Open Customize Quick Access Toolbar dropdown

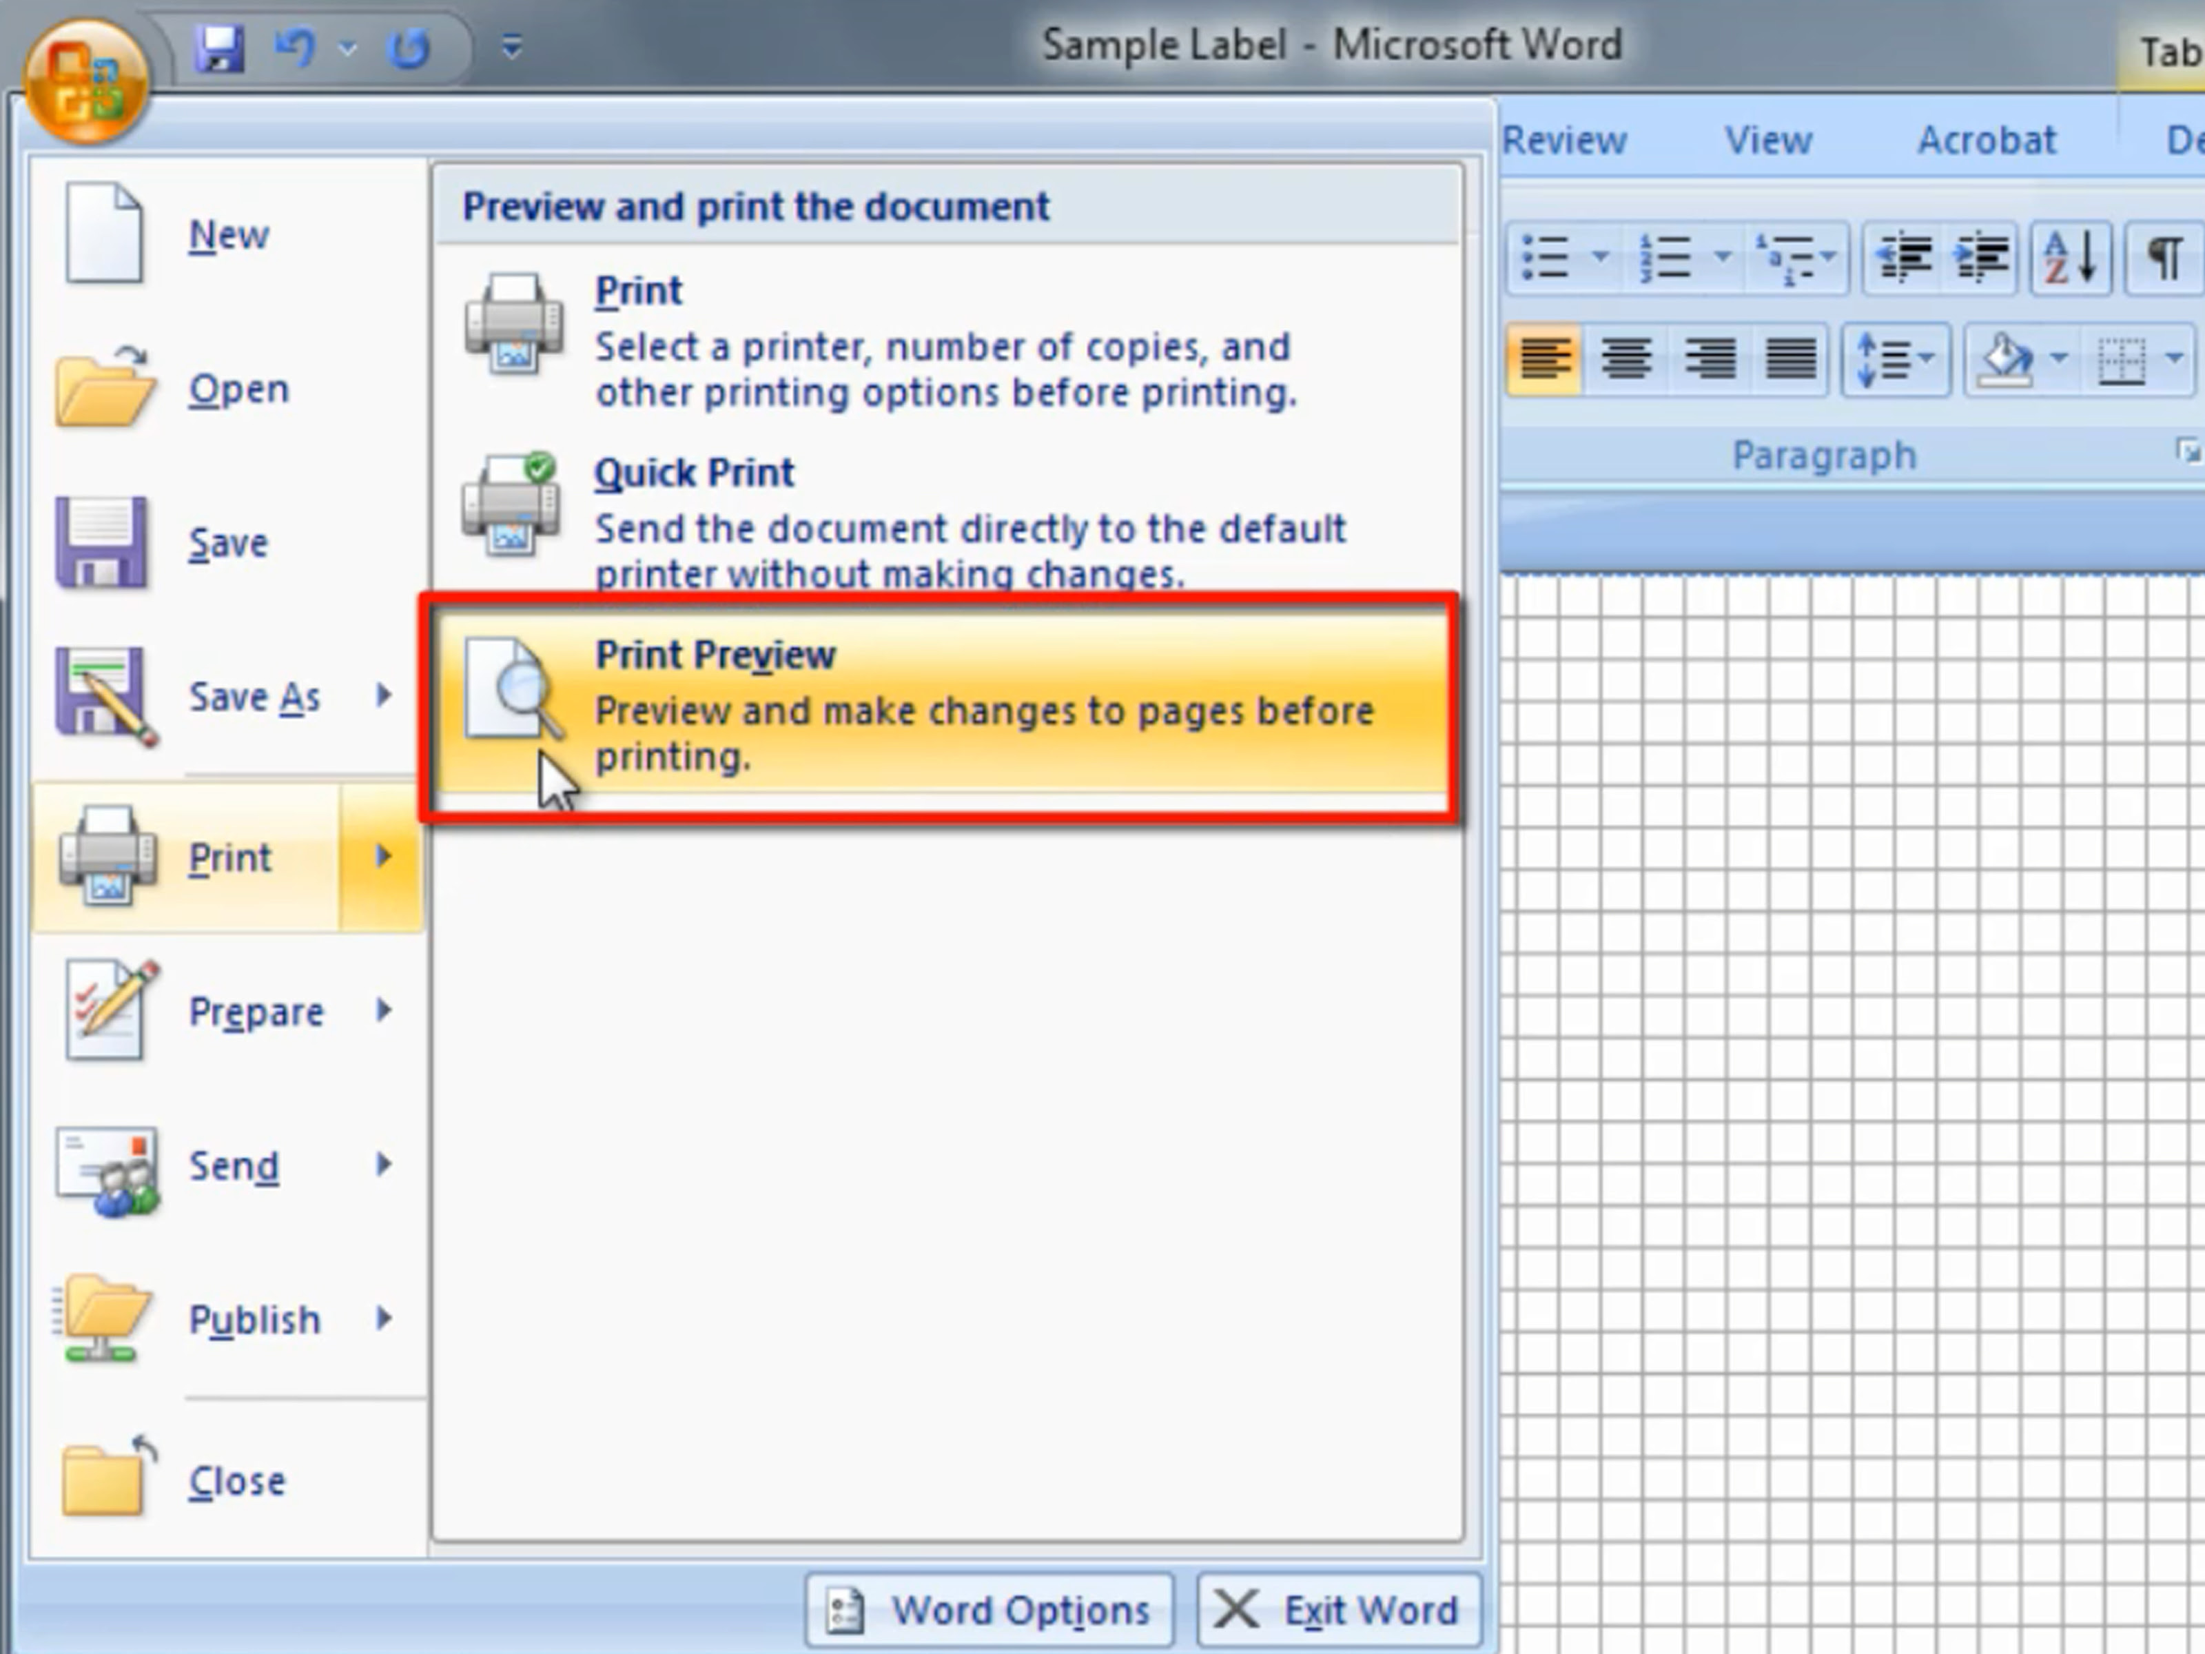(x=511, y=47)
